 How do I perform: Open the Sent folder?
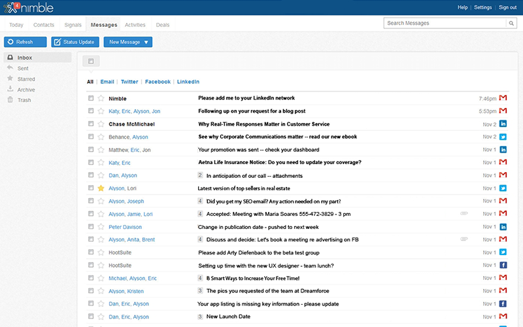(23, 69)
